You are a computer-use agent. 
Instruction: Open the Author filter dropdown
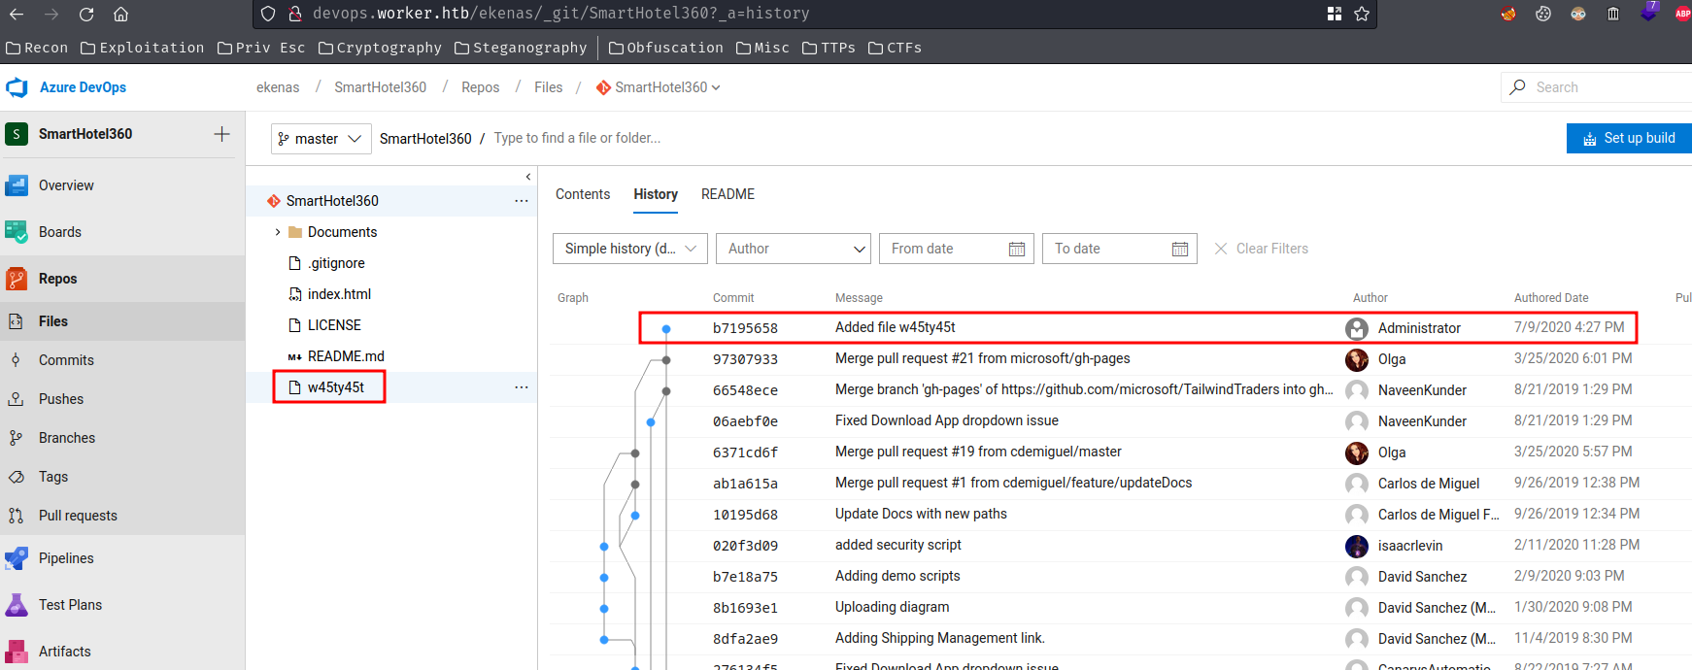(794, 249)
